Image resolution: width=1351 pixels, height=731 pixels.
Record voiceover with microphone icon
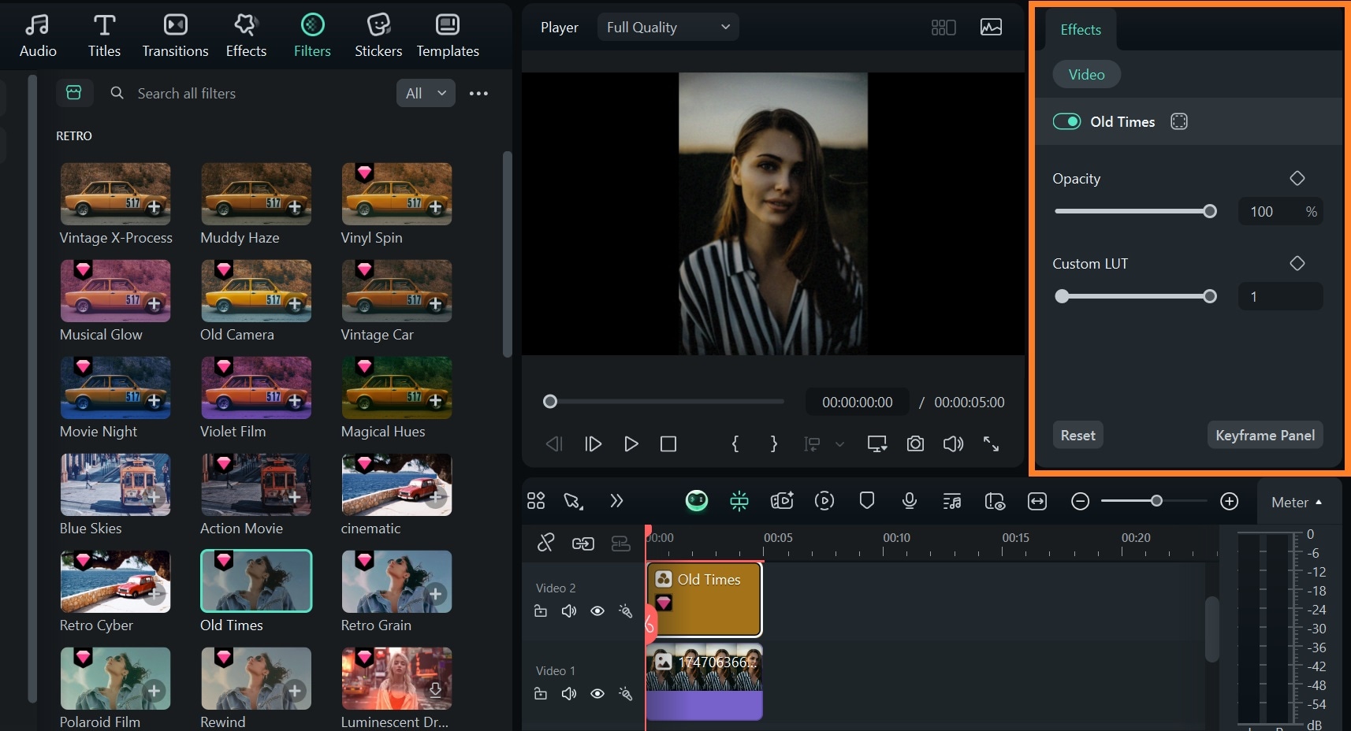(x=909, y=501)
